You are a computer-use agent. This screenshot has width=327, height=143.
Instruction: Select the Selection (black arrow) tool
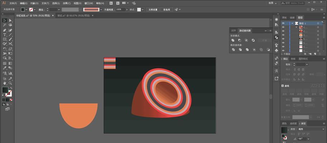click(5, 20)
